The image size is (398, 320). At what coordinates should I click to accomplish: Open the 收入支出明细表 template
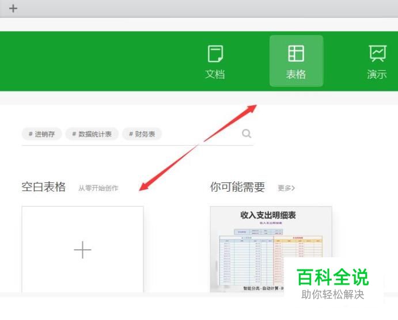(271, 250)
